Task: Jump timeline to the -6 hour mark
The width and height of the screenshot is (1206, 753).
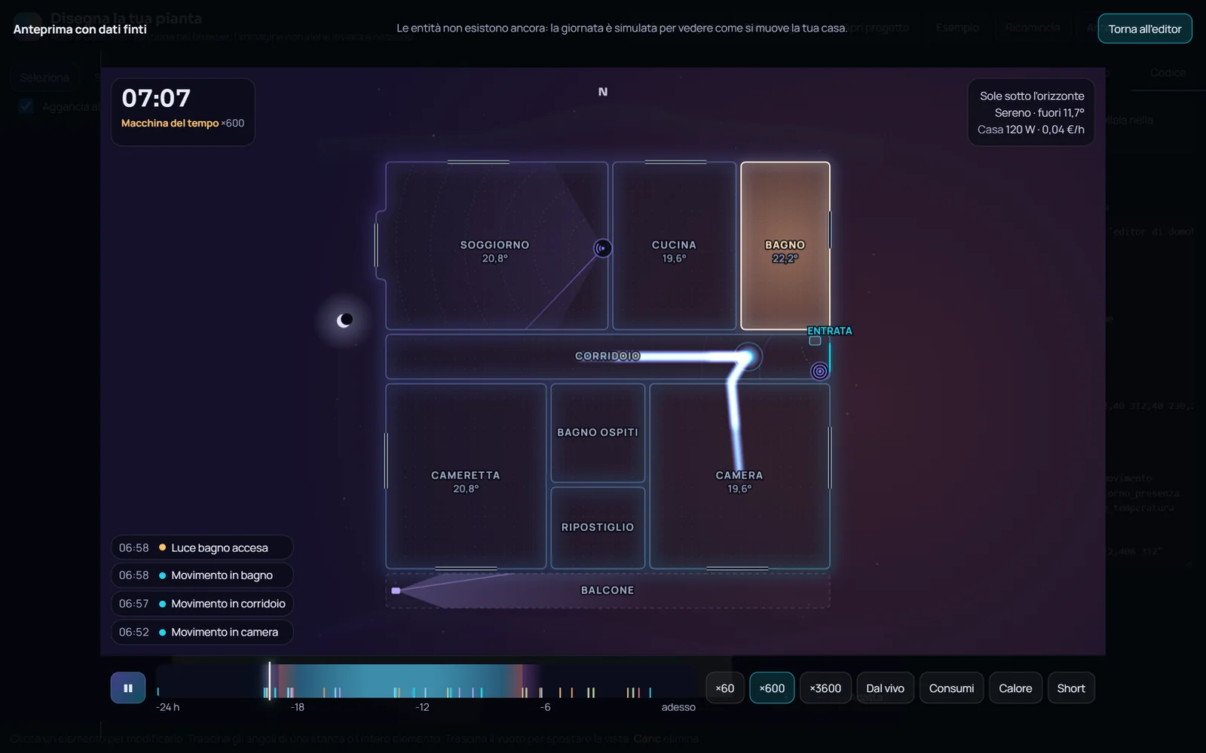Action: point(545,707)
